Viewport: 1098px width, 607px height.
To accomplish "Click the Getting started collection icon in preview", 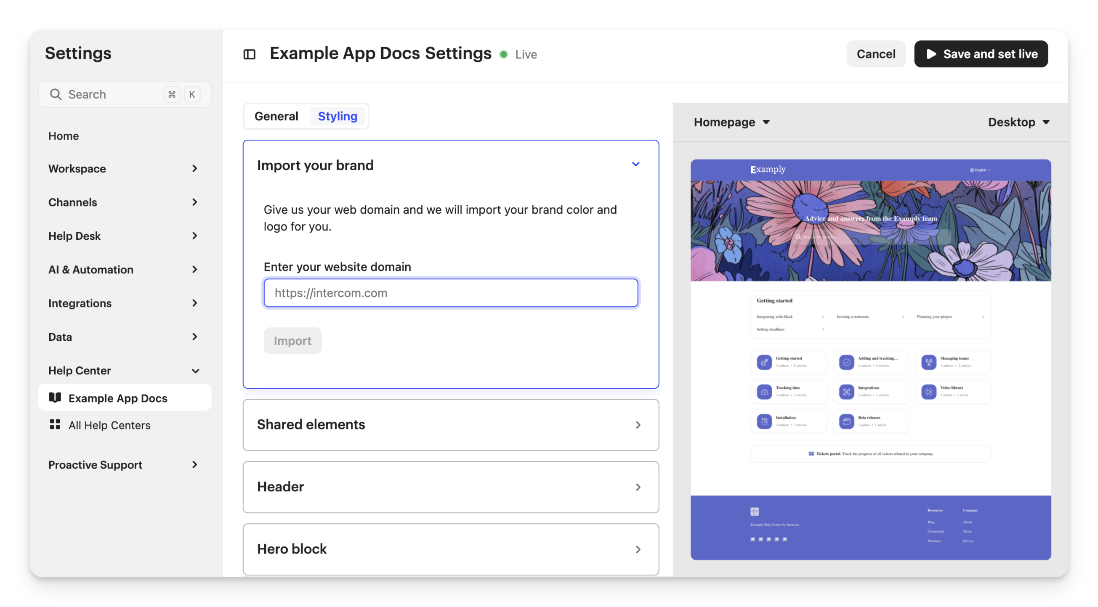I will [764, 362].
